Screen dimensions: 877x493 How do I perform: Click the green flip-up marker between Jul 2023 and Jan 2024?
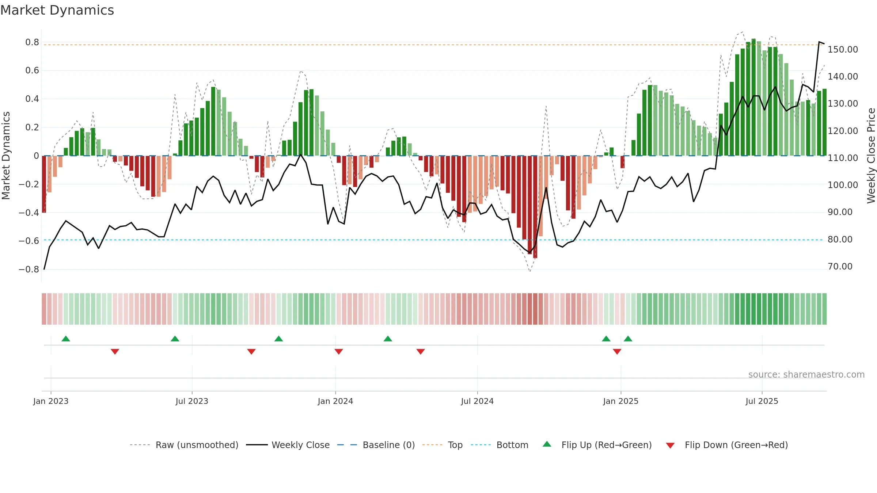(x=279, y=339)
